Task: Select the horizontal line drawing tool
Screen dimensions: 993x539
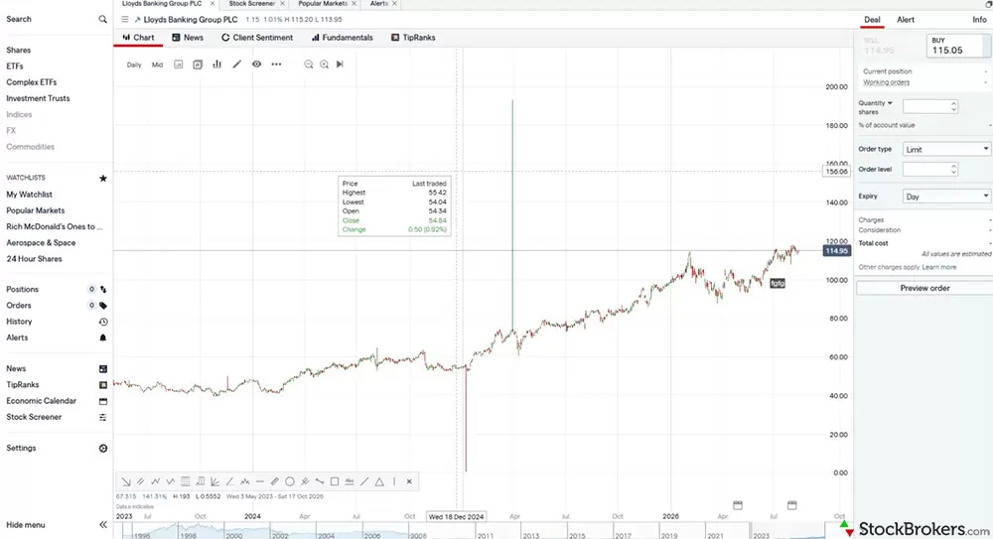Action: click(259, 481)
